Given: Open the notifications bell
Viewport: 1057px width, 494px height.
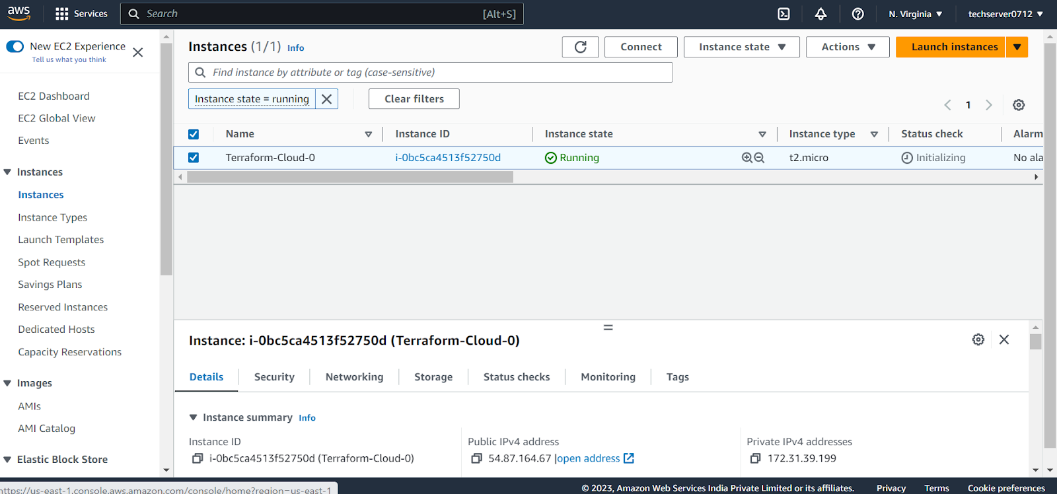Looking at the screenshot, I should tap(820, 14).
